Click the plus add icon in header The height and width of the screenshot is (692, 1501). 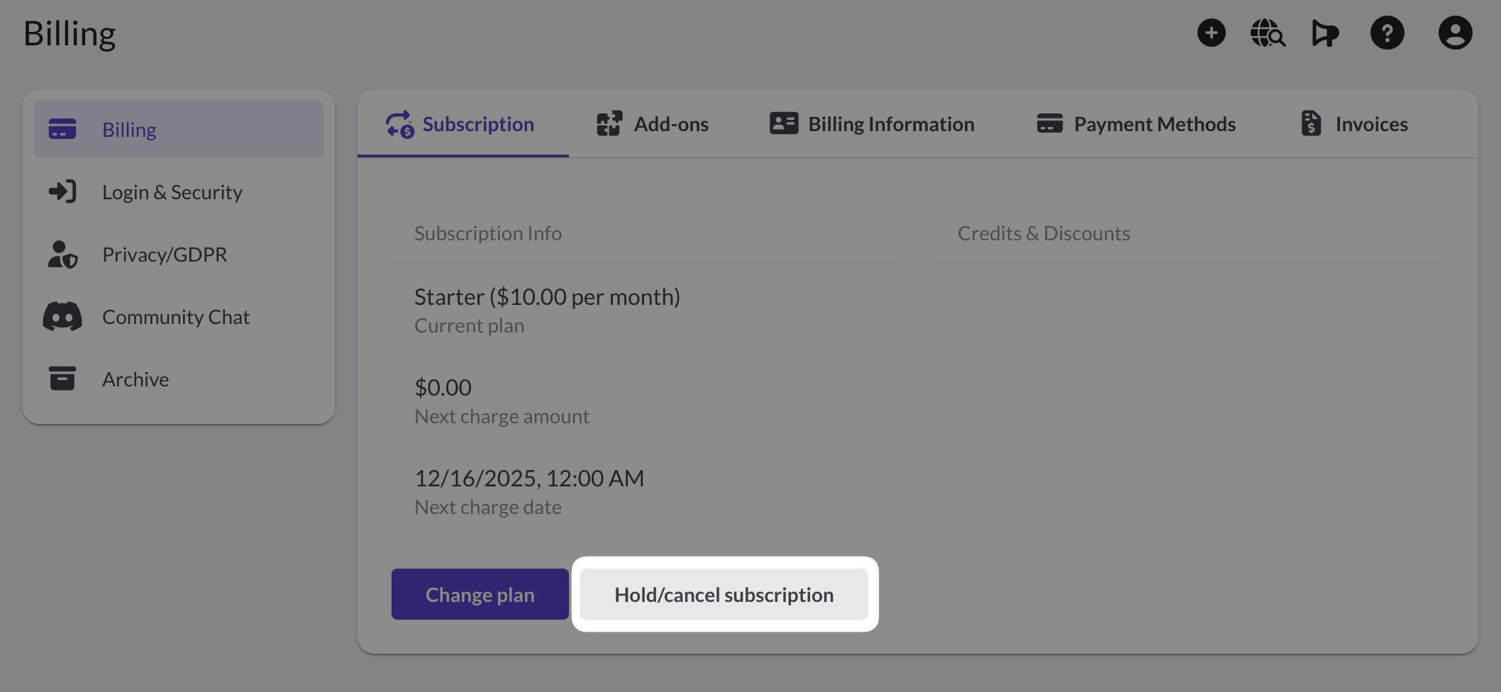1211,33
